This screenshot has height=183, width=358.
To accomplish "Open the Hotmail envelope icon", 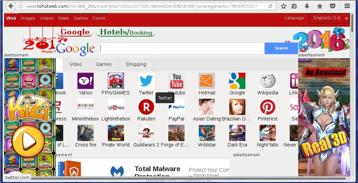I will point(207,81).
